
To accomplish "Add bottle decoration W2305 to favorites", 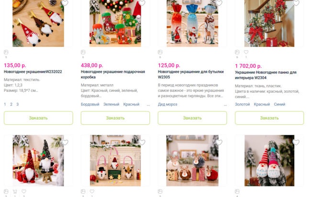I will (219, 3).
